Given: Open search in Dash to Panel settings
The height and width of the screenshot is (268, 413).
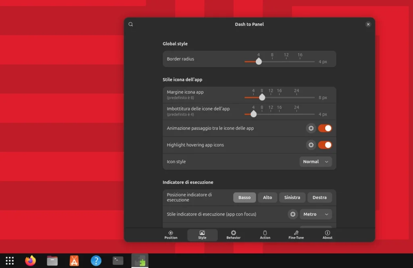Looking at the screenshot, I should [130, 24].
